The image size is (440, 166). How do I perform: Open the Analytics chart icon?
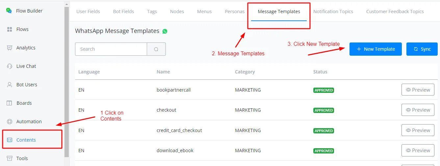pos(10,48)
